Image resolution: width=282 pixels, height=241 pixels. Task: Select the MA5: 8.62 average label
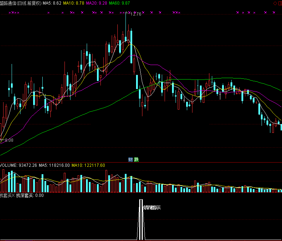[x=52, y=3]
